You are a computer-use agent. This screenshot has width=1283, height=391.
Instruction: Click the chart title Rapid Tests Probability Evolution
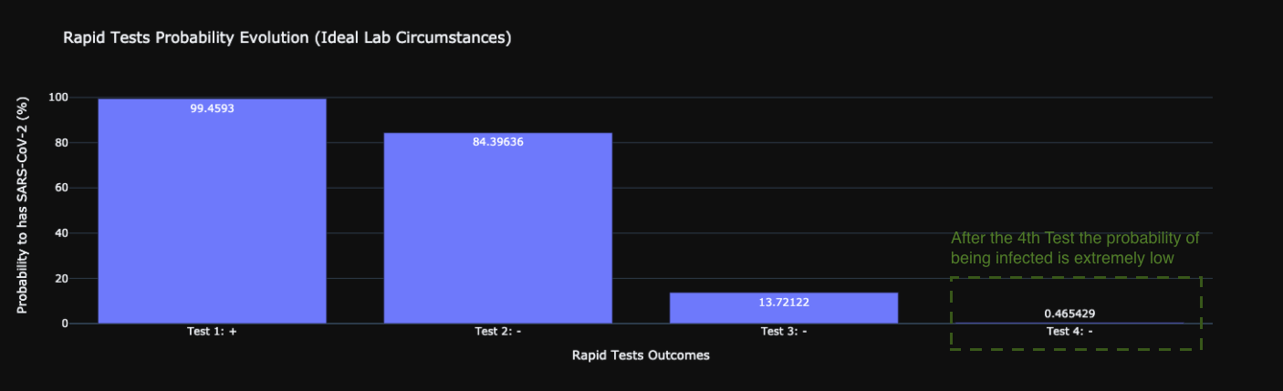tap(287, 38)
